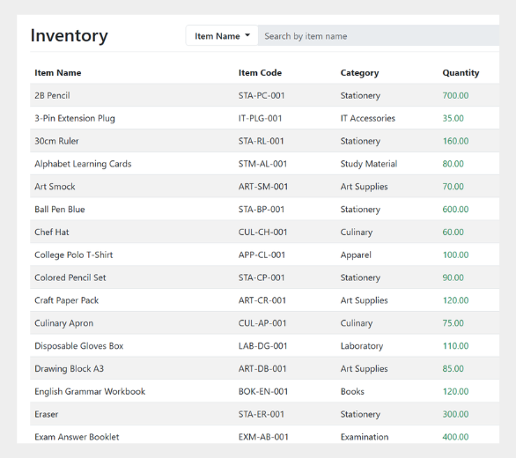
Task: Click the Culinary Apron item name
Action: coord(64,323)
